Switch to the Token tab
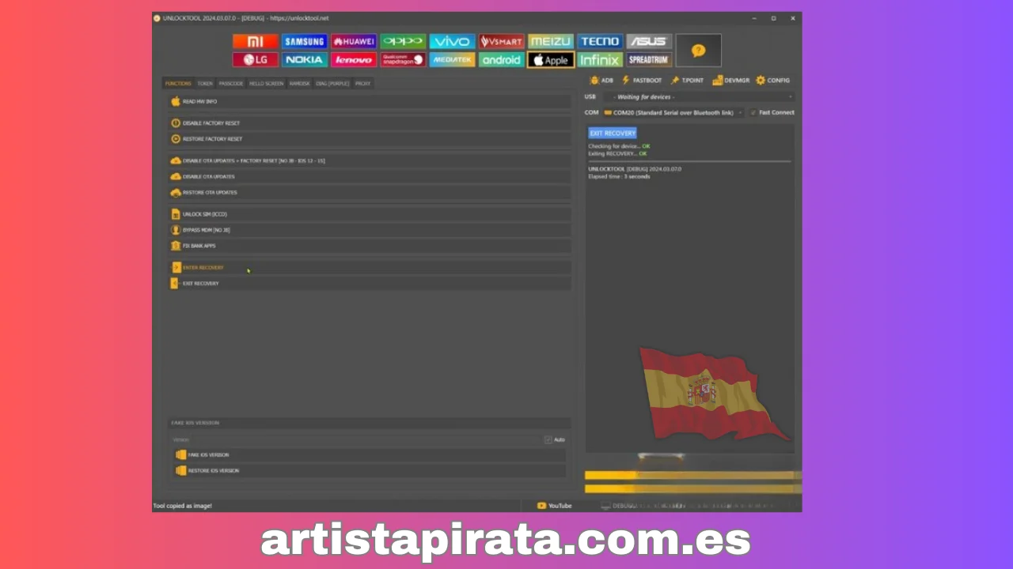 205,83
